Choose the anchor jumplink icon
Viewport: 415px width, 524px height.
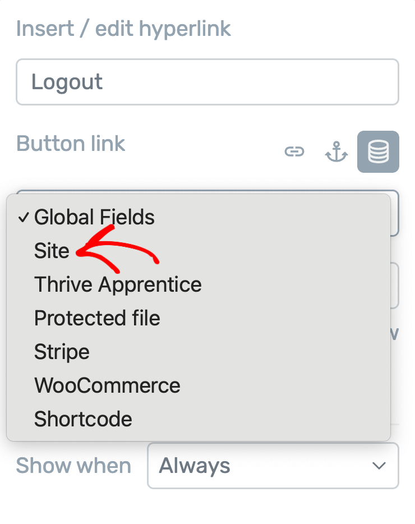pyautogui.click(x=336, y=151)
